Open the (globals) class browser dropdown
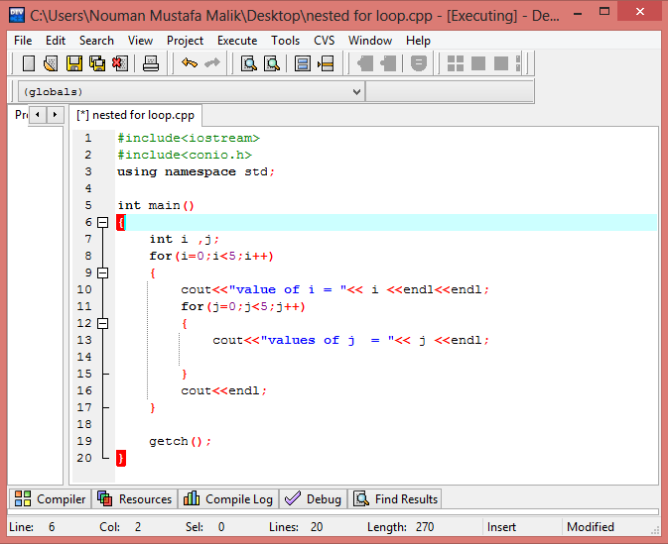668x544 pixels. pos(357,91)
